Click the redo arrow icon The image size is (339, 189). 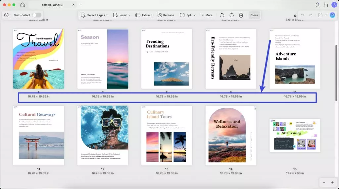(x=311, y=15)
